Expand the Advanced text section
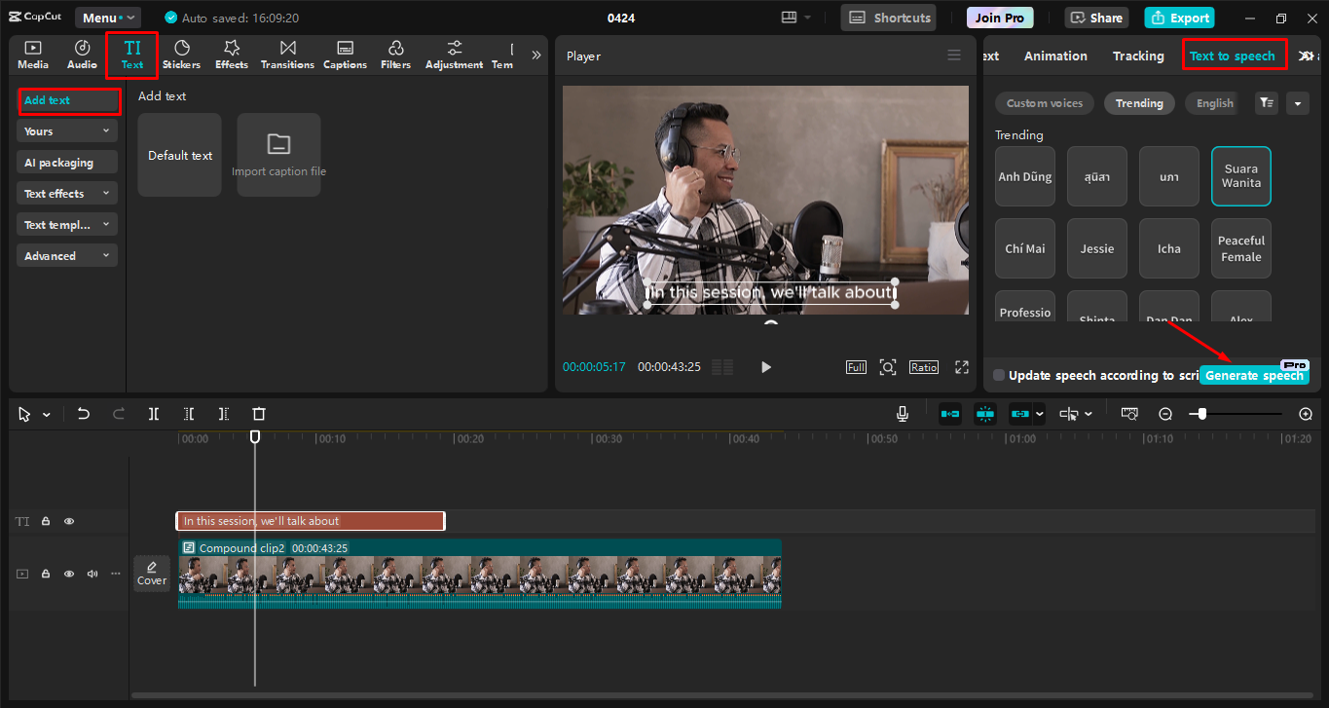Screen dimensions: 1329x708 (x=67, y=256)
